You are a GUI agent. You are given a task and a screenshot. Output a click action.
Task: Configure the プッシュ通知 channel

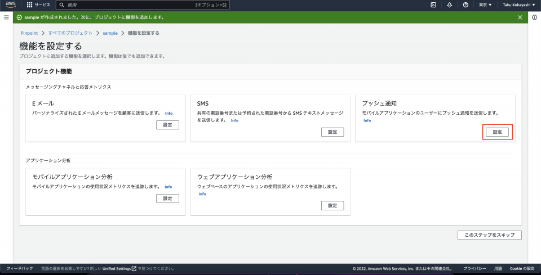497,132
